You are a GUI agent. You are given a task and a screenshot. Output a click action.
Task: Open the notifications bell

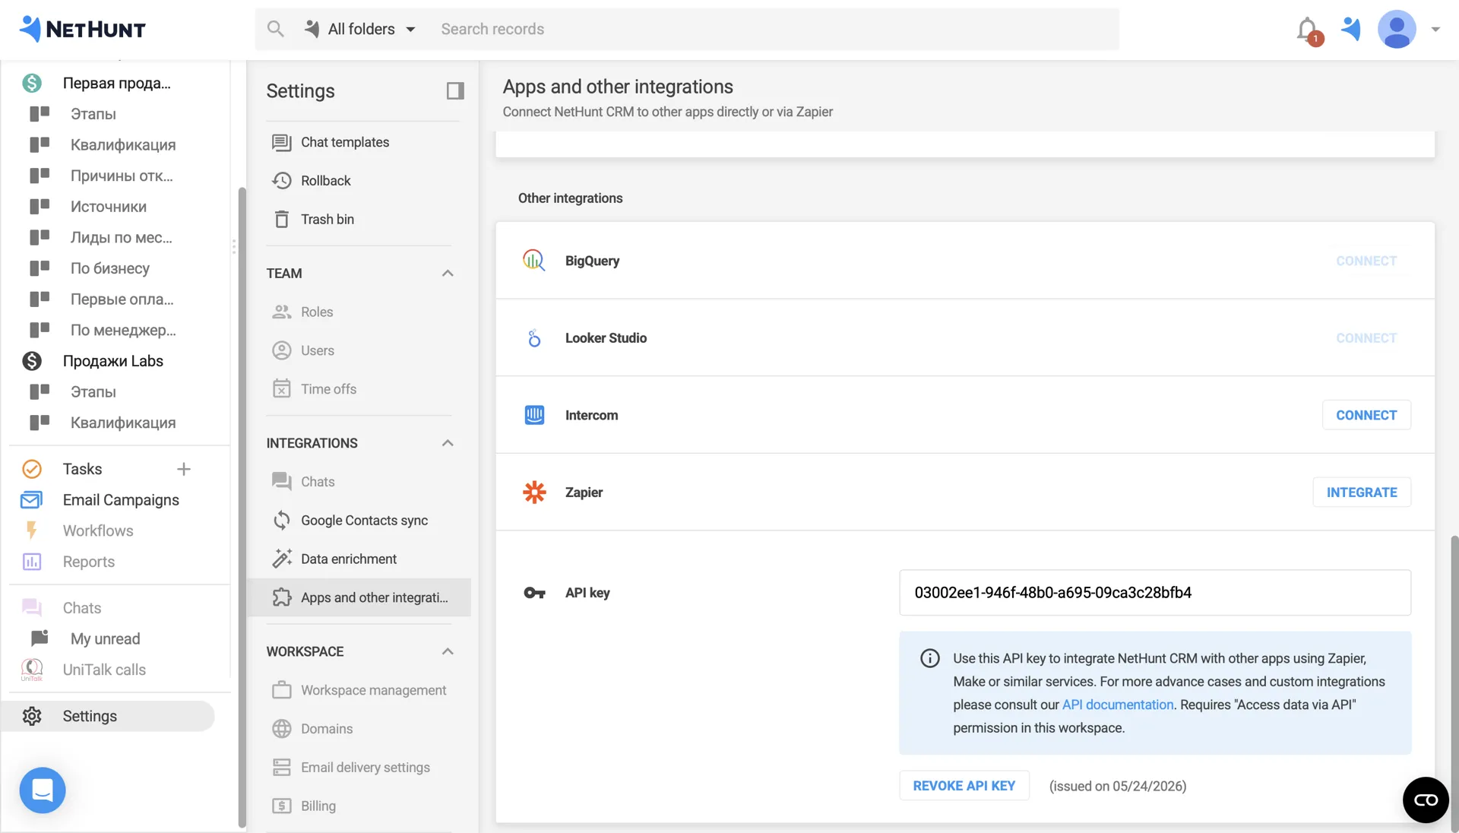click(1307, 30)
